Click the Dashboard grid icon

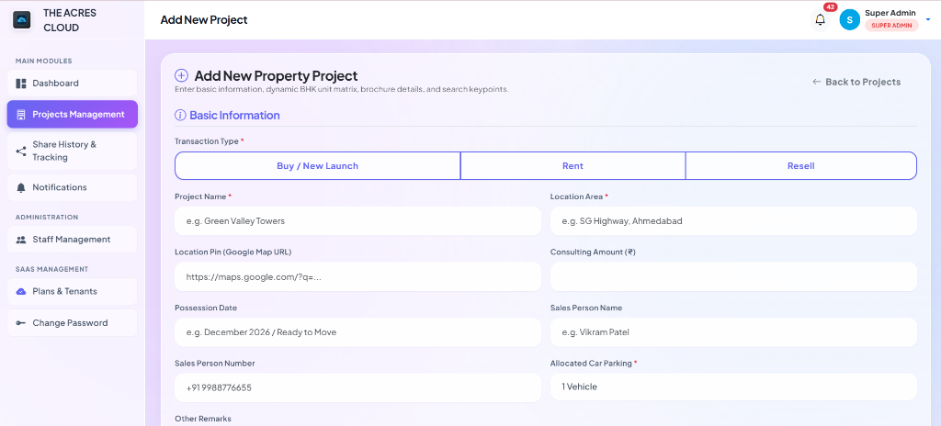click(21, 84)
